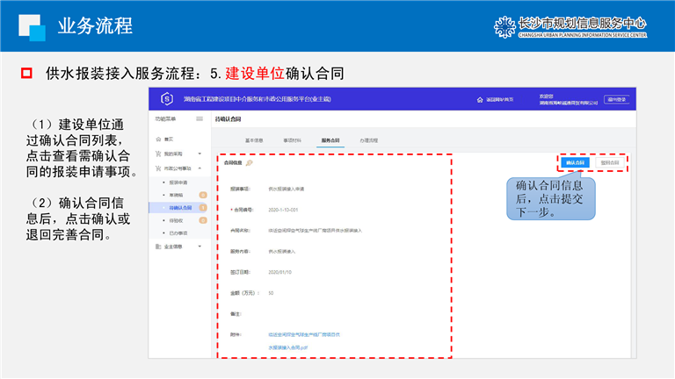Click the home icon beside 返回网站首页

click(480, 100)
